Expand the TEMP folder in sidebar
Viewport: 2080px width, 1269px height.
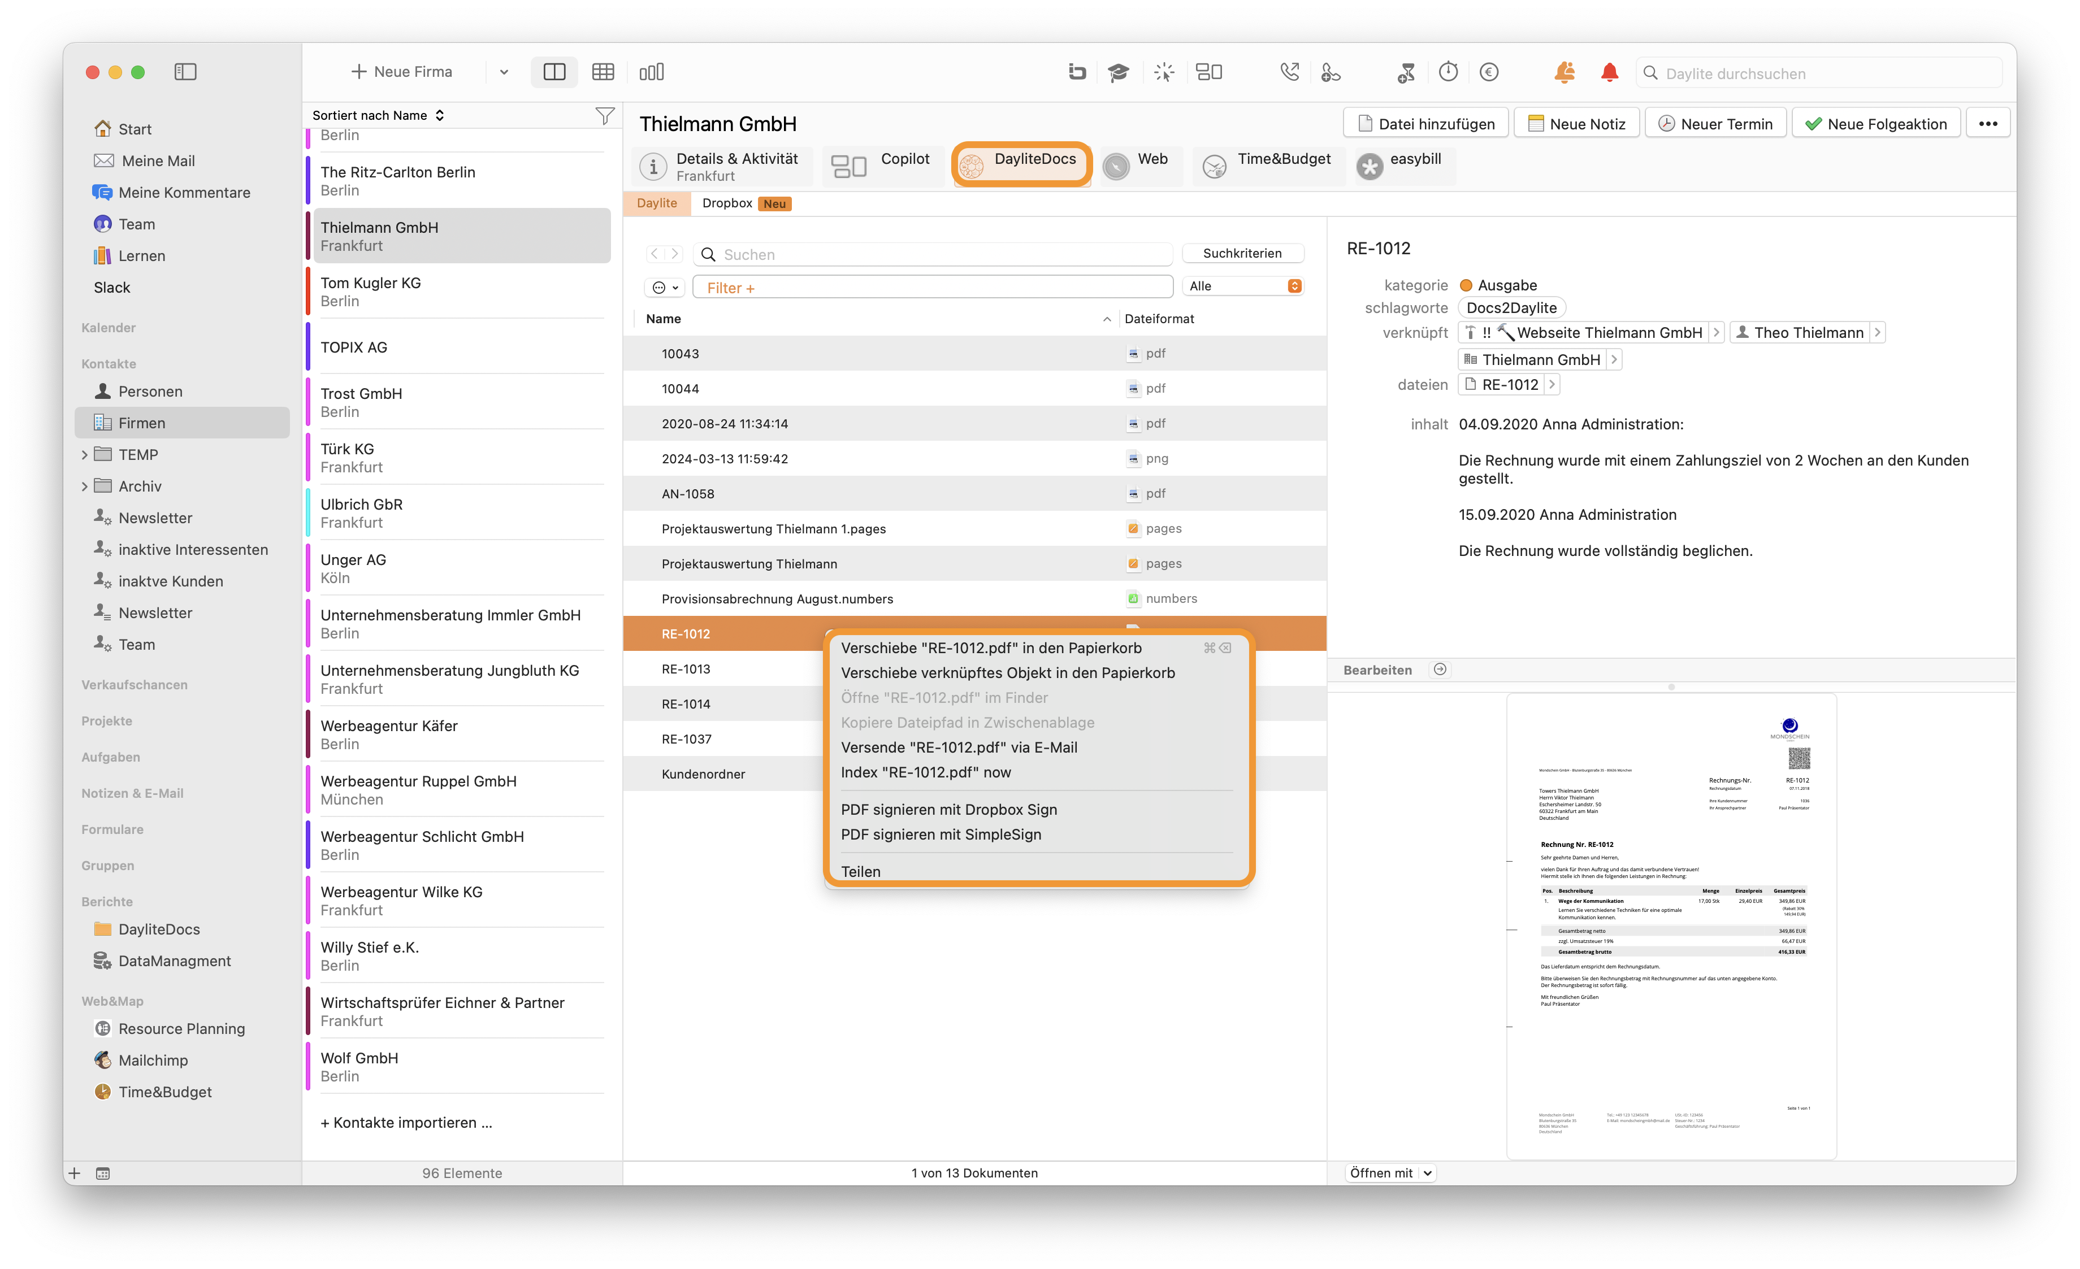tap(84, 455)
